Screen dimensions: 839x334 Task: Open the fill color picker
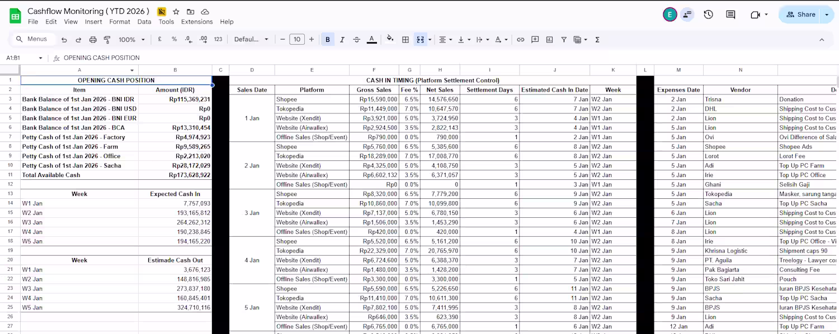pos(390,40)
